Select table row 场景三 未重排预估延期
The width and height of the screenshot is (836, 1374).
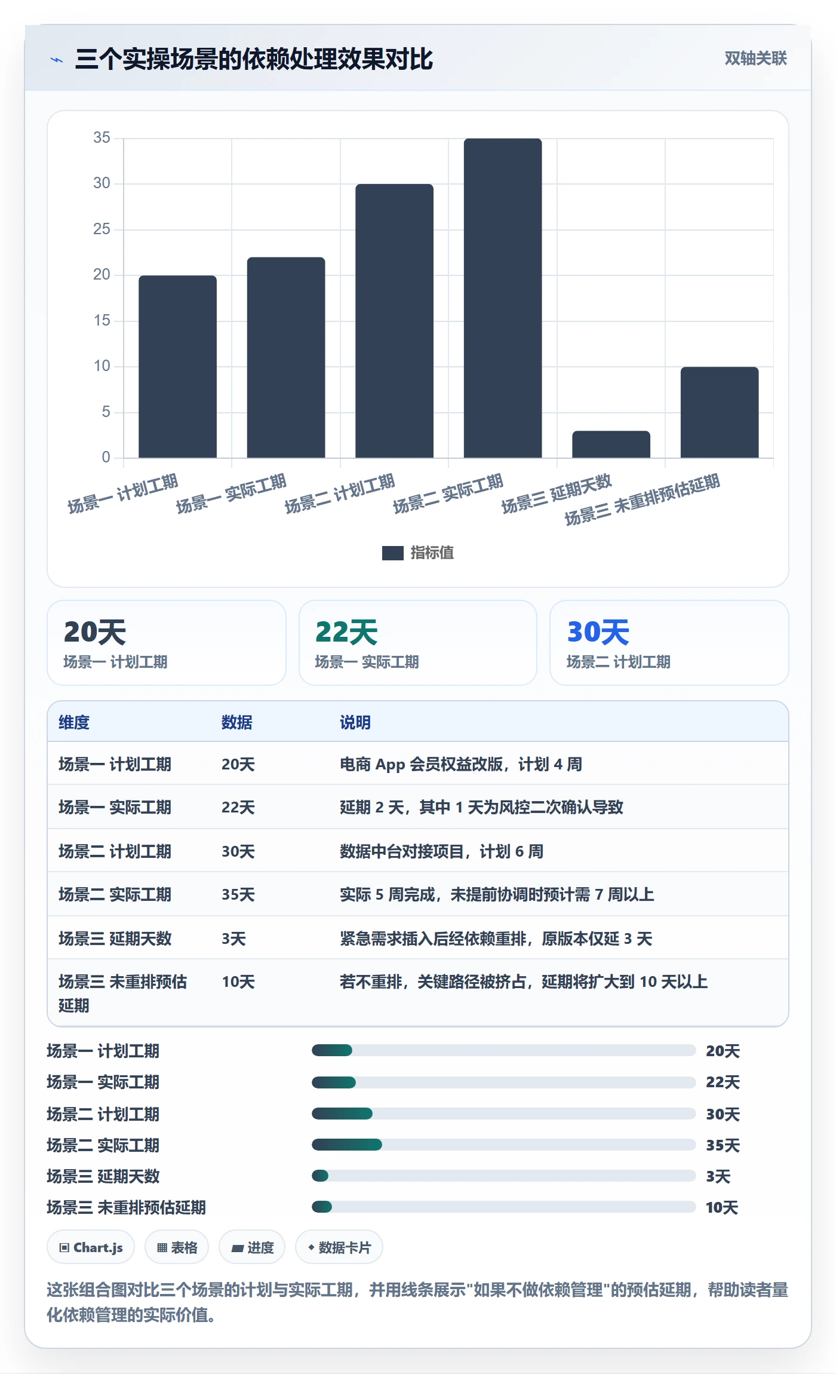(x=418, y=993)
